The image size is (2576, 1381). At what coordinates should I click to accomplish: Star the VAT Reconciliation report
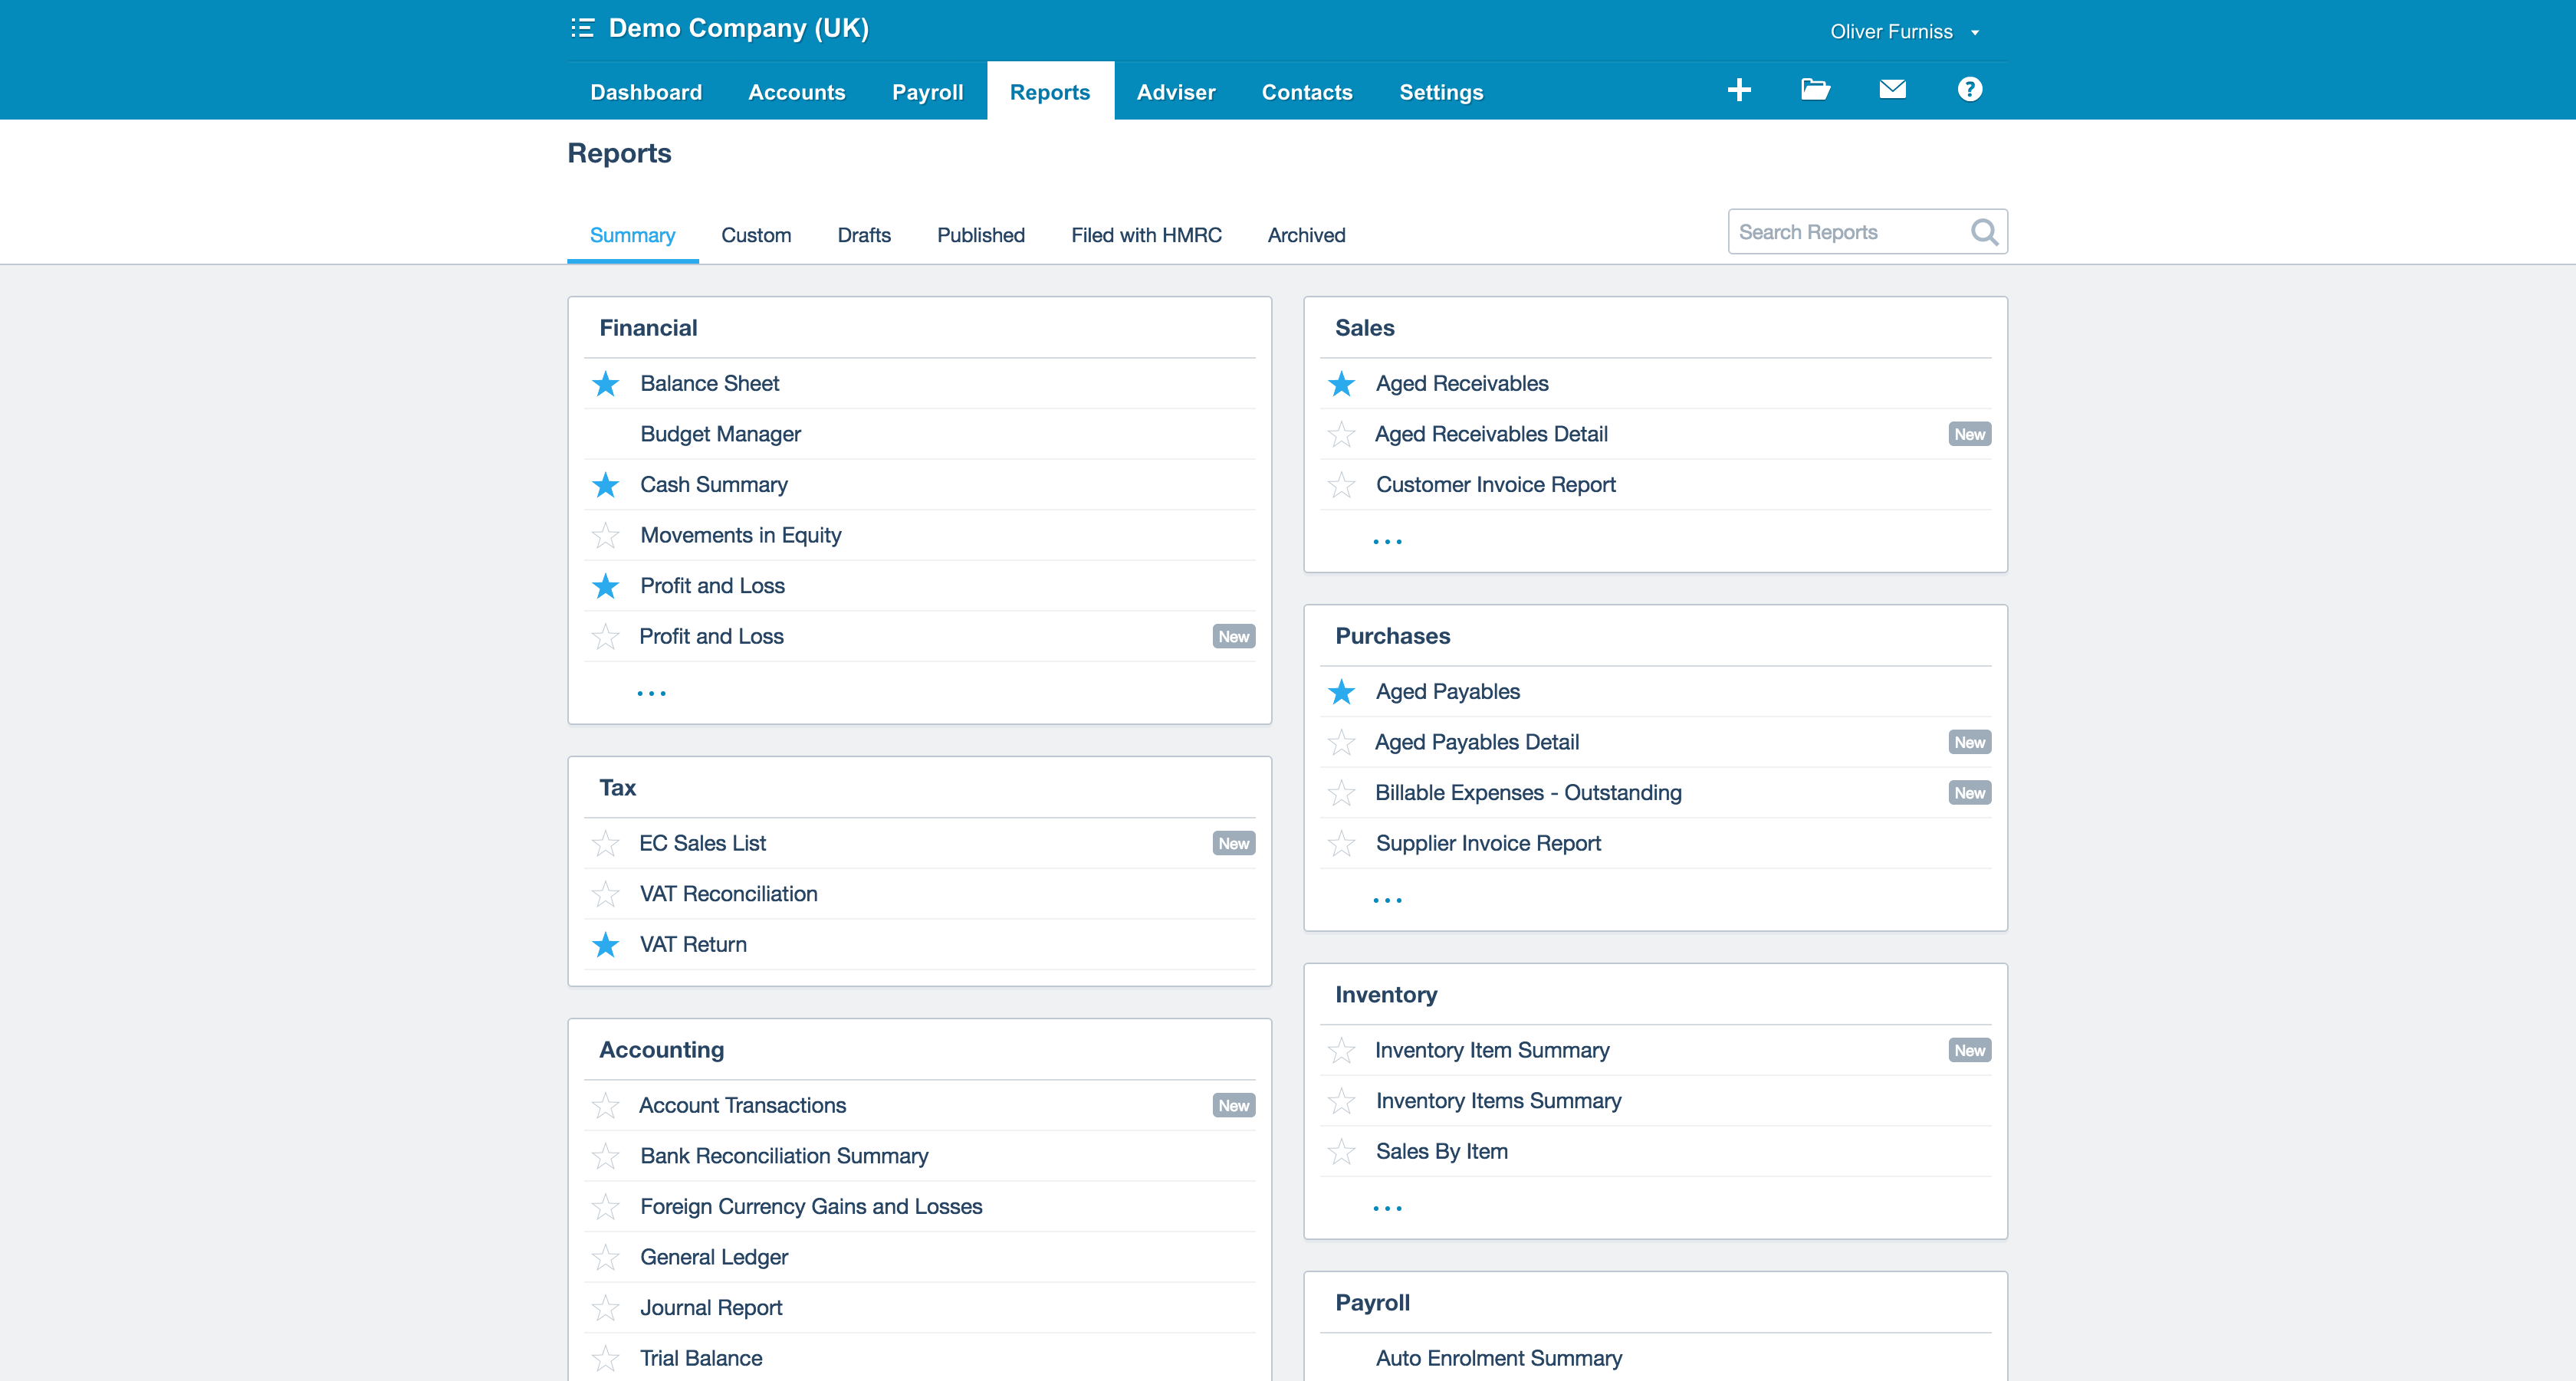point(605,894)
